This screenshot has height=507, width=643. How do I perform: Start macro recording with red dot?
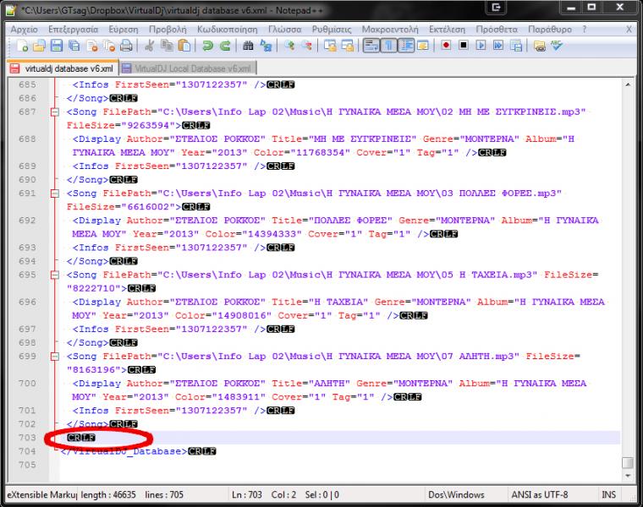(x=446, y=46)
